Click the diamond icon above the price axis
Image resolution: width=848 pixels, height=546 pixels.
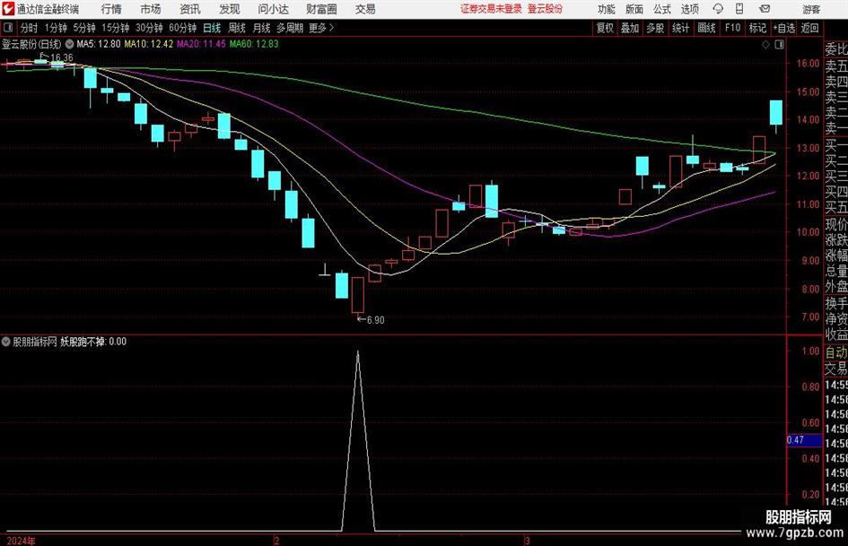click(765, 45)
